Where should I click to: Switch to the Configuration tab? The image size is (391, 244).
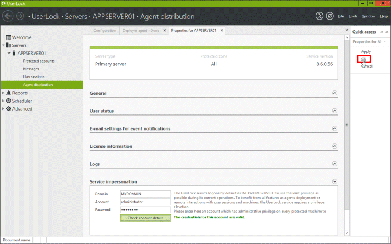click(x=105, y=30)
